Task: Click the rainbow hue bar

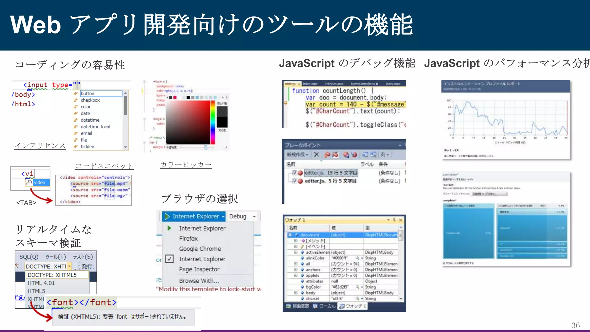Action: point(213,122)
